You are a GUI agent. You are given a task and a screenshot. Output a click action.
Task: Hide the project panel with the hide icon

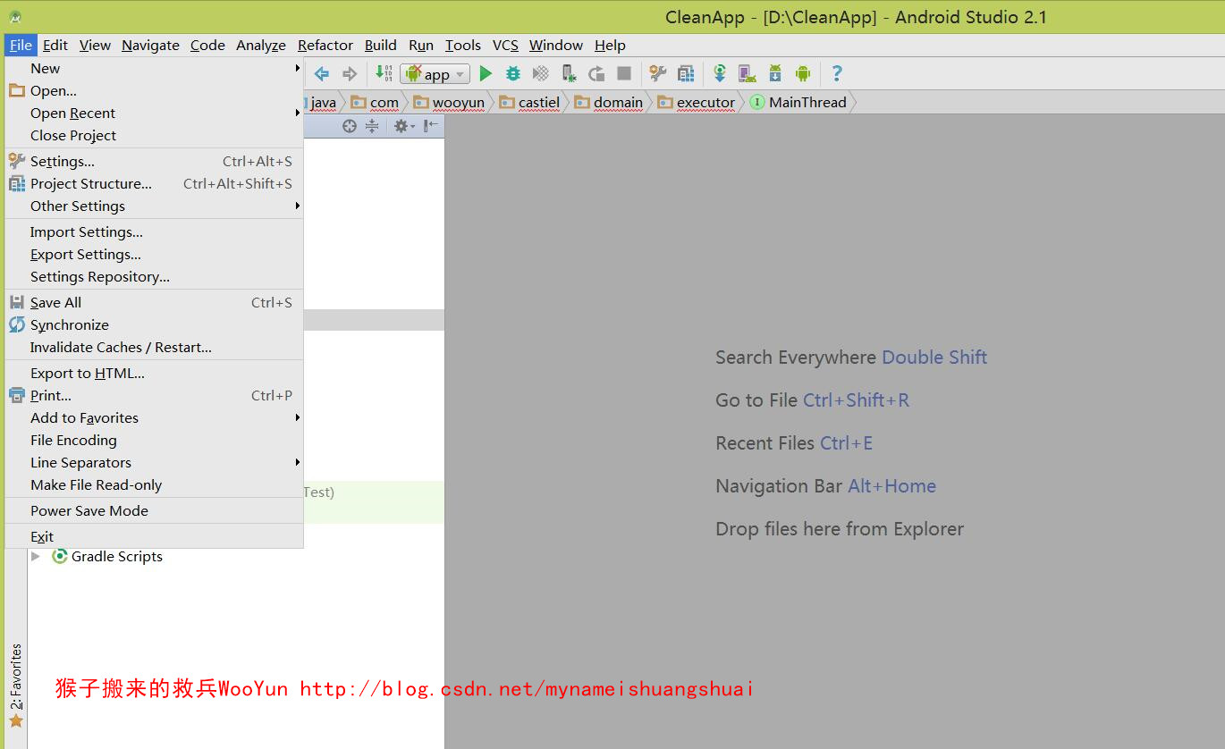431,126
